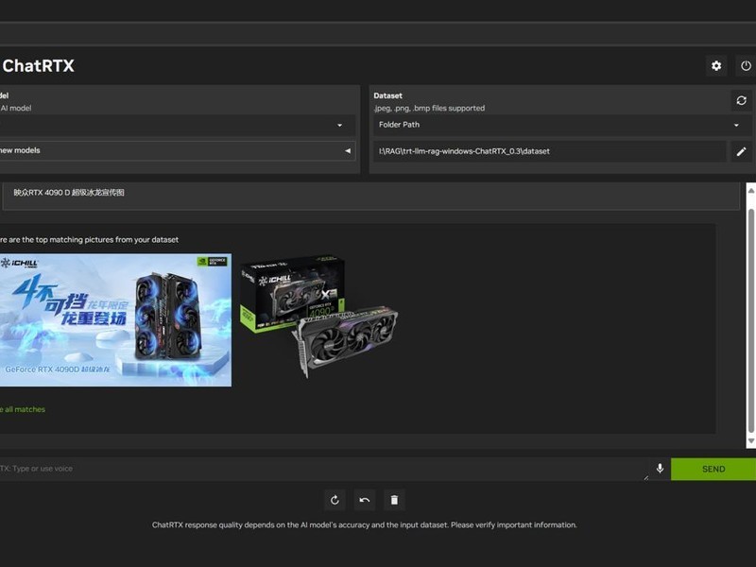Activate microphone voice input
Image resolution: width=756 pixels, height=567 pixels.
[660, 468]
